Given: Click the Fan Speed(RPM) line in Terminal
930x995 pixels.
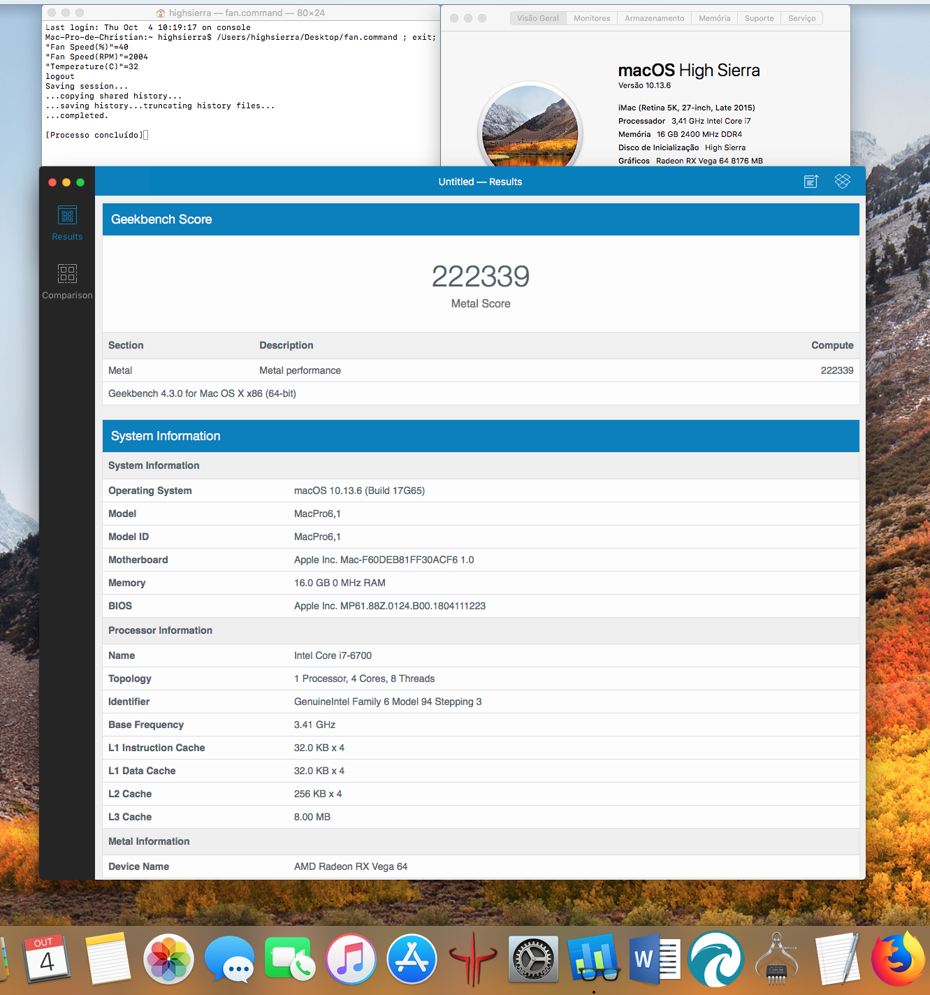Looking at the screenshot, I should point(96,57).
